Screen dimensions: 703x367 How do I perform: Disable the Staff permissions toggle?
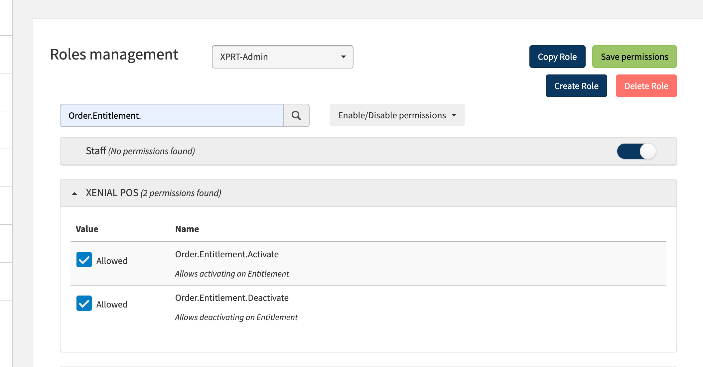click(x=636, y=151)
